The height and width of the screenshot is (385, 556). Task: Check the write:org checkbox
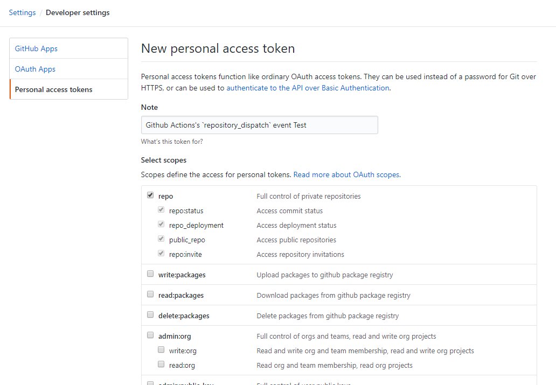click(161, 349)
